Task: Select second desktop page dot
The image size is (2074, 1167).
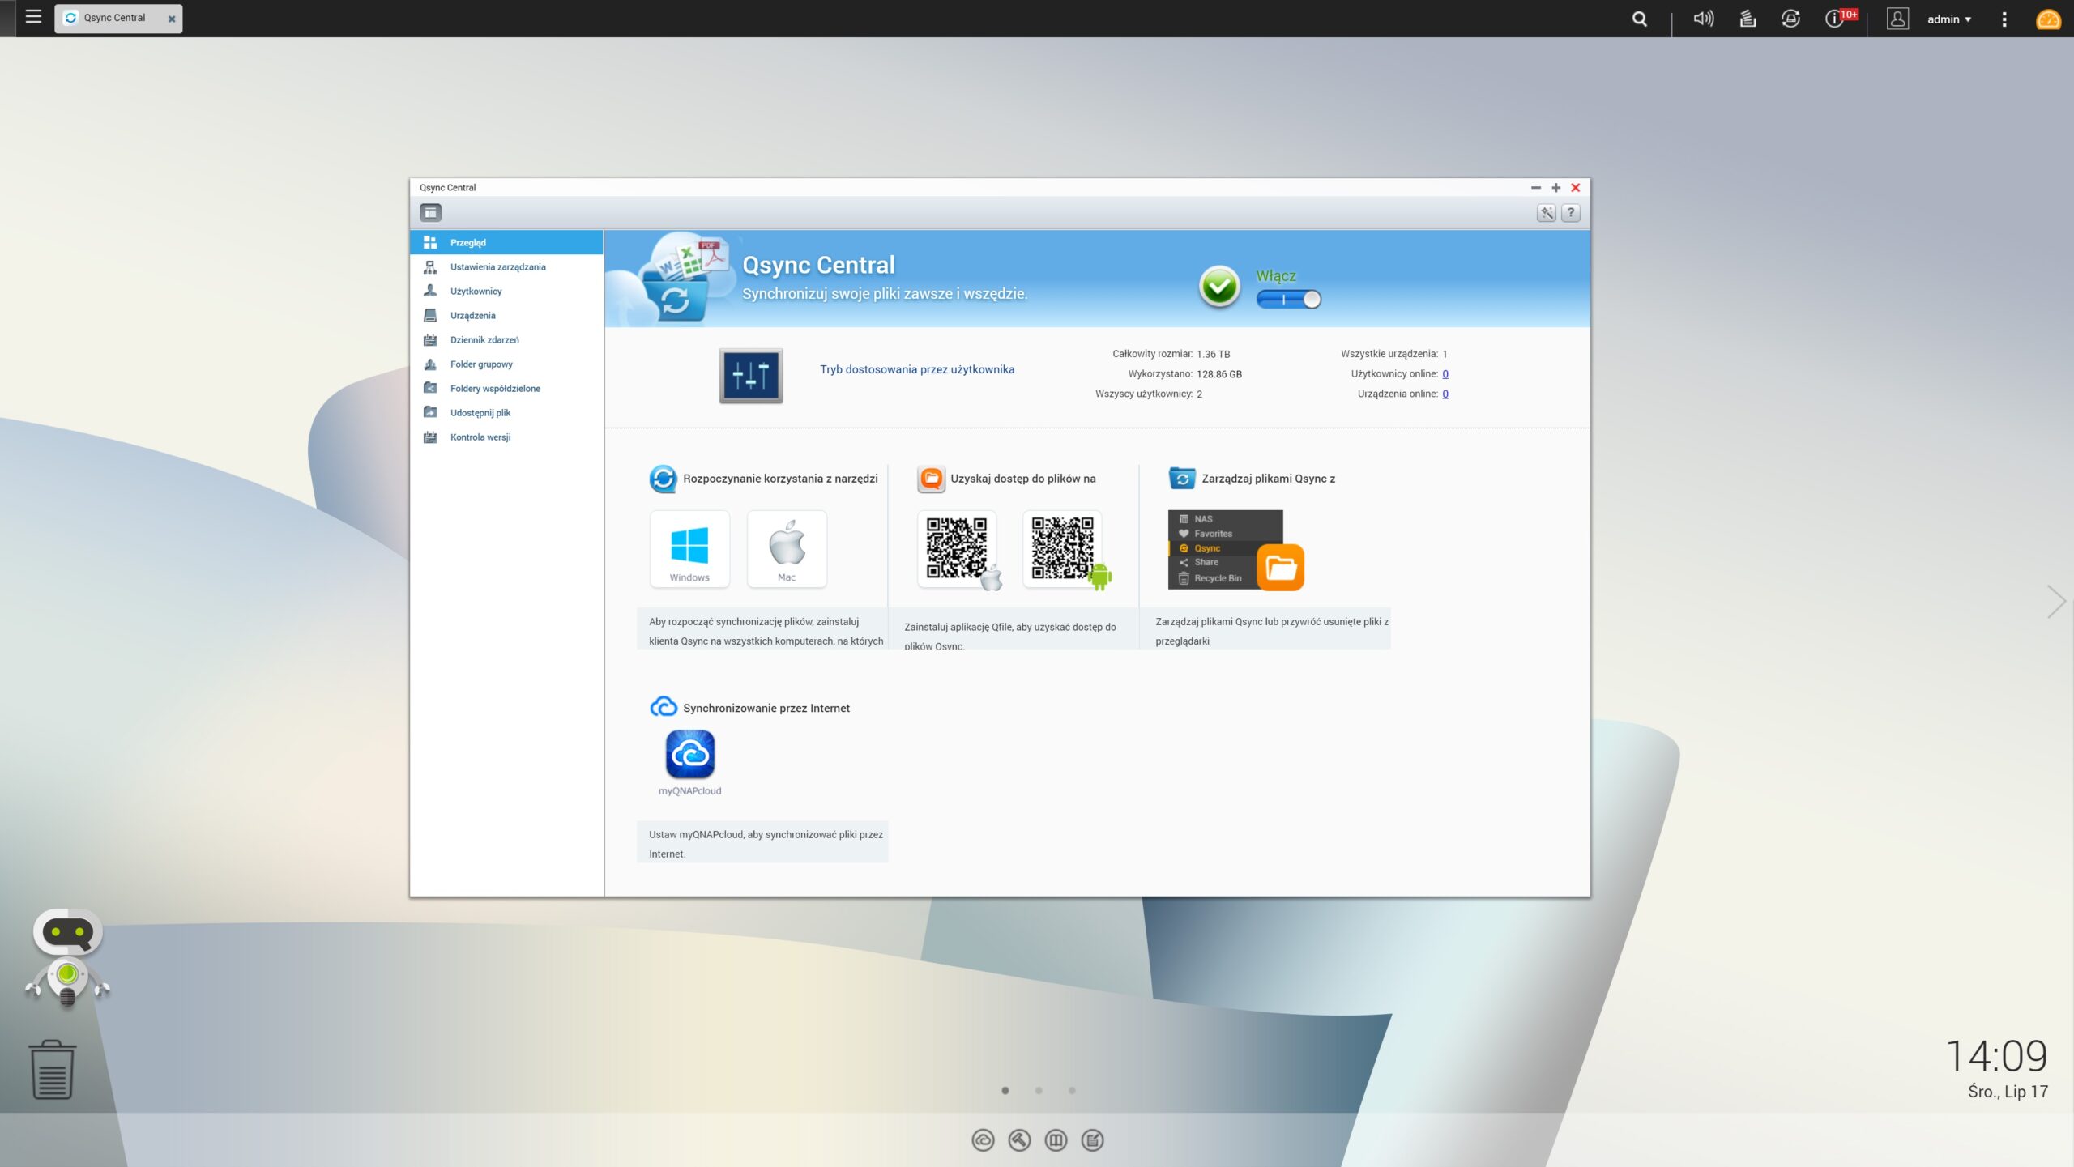Action: click(1038, 1091)
